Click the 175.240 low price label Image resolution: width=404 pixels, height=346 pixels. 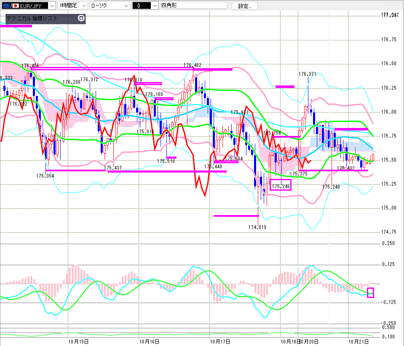[331, 186]
